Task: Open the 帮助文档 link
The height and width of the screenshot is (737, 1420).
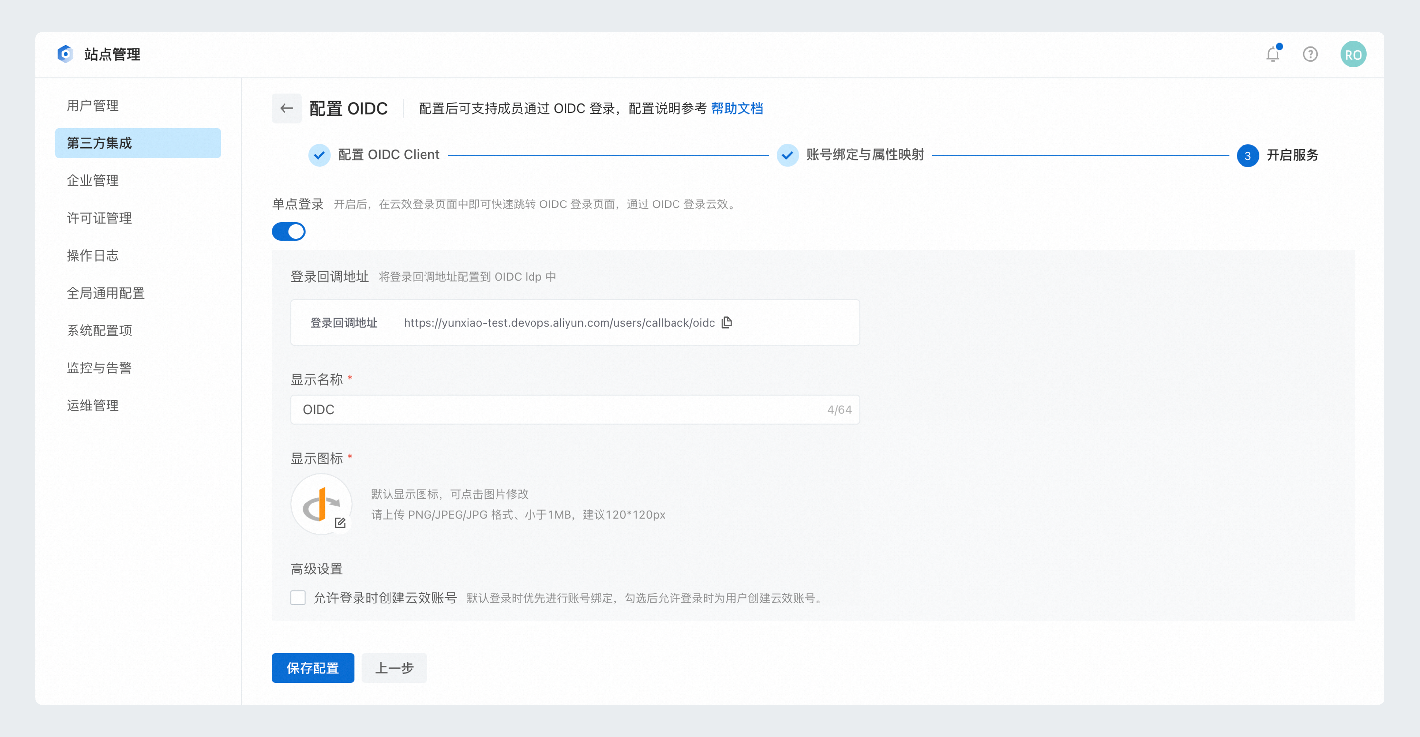Action: (x=737, y=108)
